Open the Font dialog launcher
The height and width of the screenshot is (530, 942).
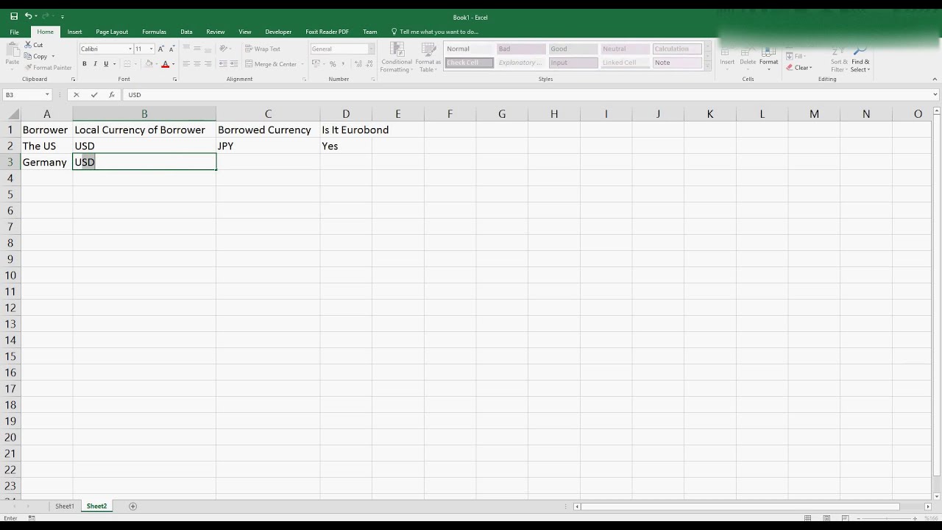(174, 79)
